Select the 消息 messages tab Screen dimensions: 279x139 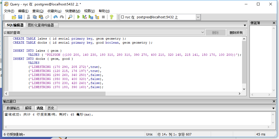(x=40, y=108)
